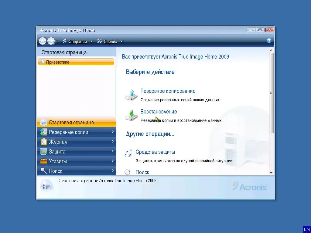The image size is (311, 233).
Task: Click the Резервные копии icon
Action: [x=43, y=132]
